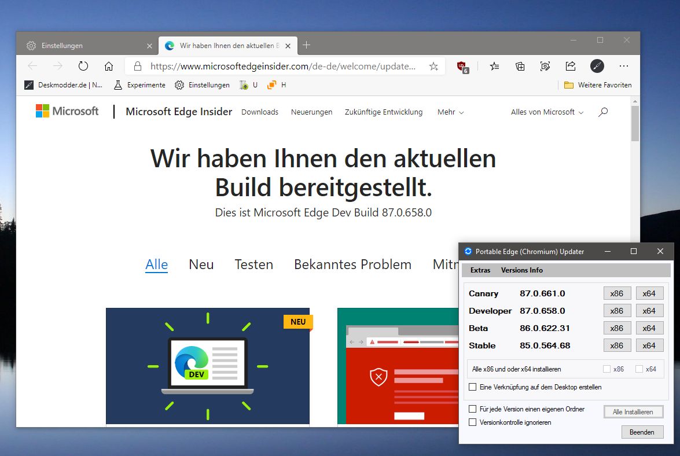
Task: Open Downloads link in Edge Insider nav
Action: [x=260, y=112]
